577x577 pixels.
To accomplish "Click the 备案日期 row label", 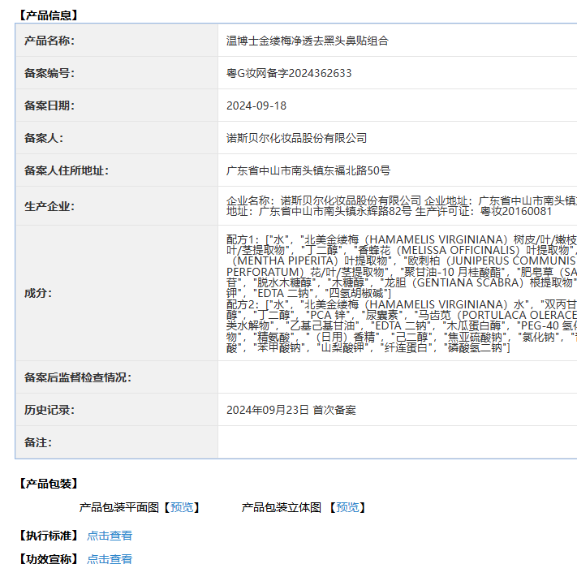I will click(50, 106).
